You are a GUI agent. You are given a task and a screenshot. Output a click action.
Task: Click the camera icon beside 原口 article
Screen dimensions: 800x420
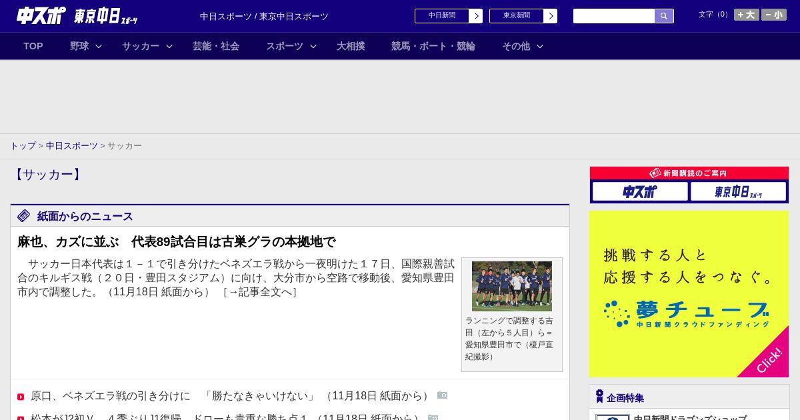tap(443, 395)
